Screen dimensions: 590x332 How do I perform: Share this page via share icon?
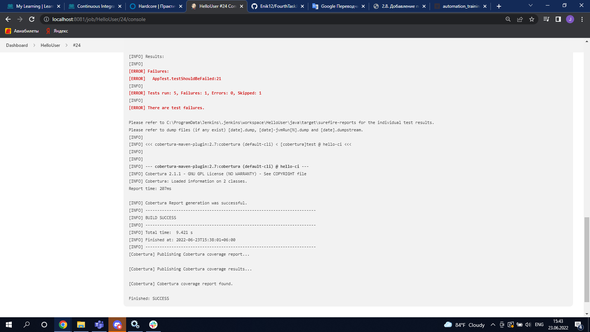520,19
